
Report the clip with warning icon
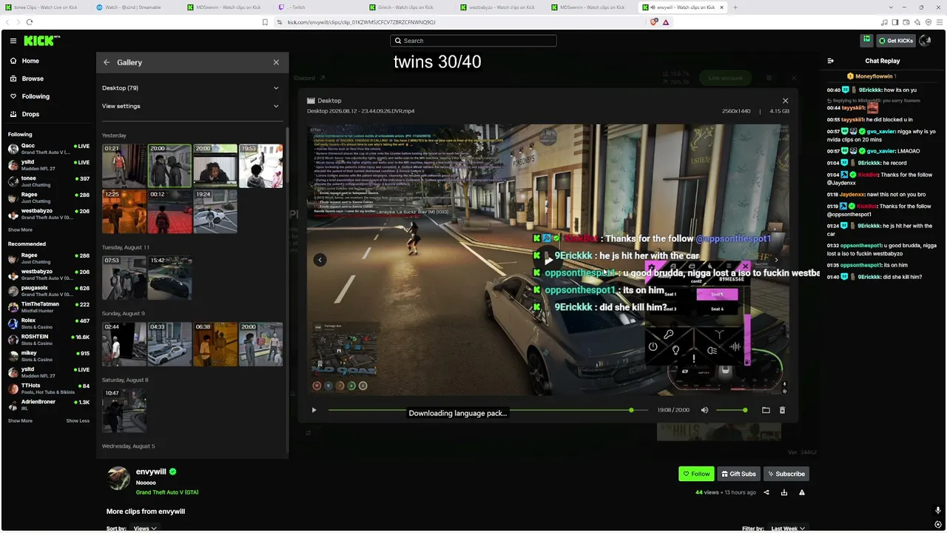click(x=801, y=492)
